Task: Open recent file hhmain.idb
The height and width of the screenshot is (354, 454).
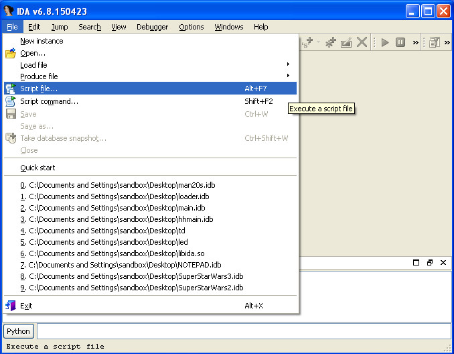Action: tap(150, 219)
